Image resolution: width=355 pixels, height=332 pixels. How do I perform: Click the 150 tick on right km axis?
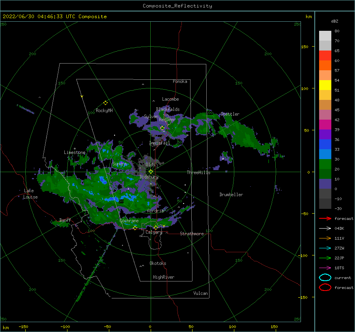tap(305, 47)
